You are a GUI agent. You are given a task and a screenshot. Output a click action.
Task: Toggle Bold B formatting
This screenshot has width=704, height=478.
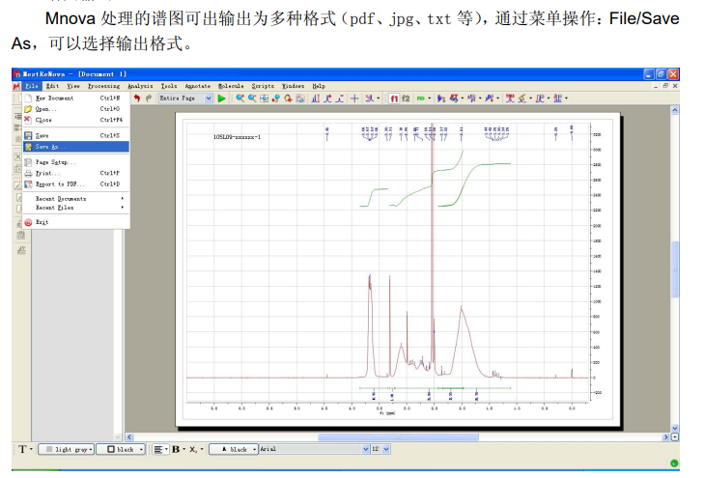pyautogui.click(x=176, y=449)
